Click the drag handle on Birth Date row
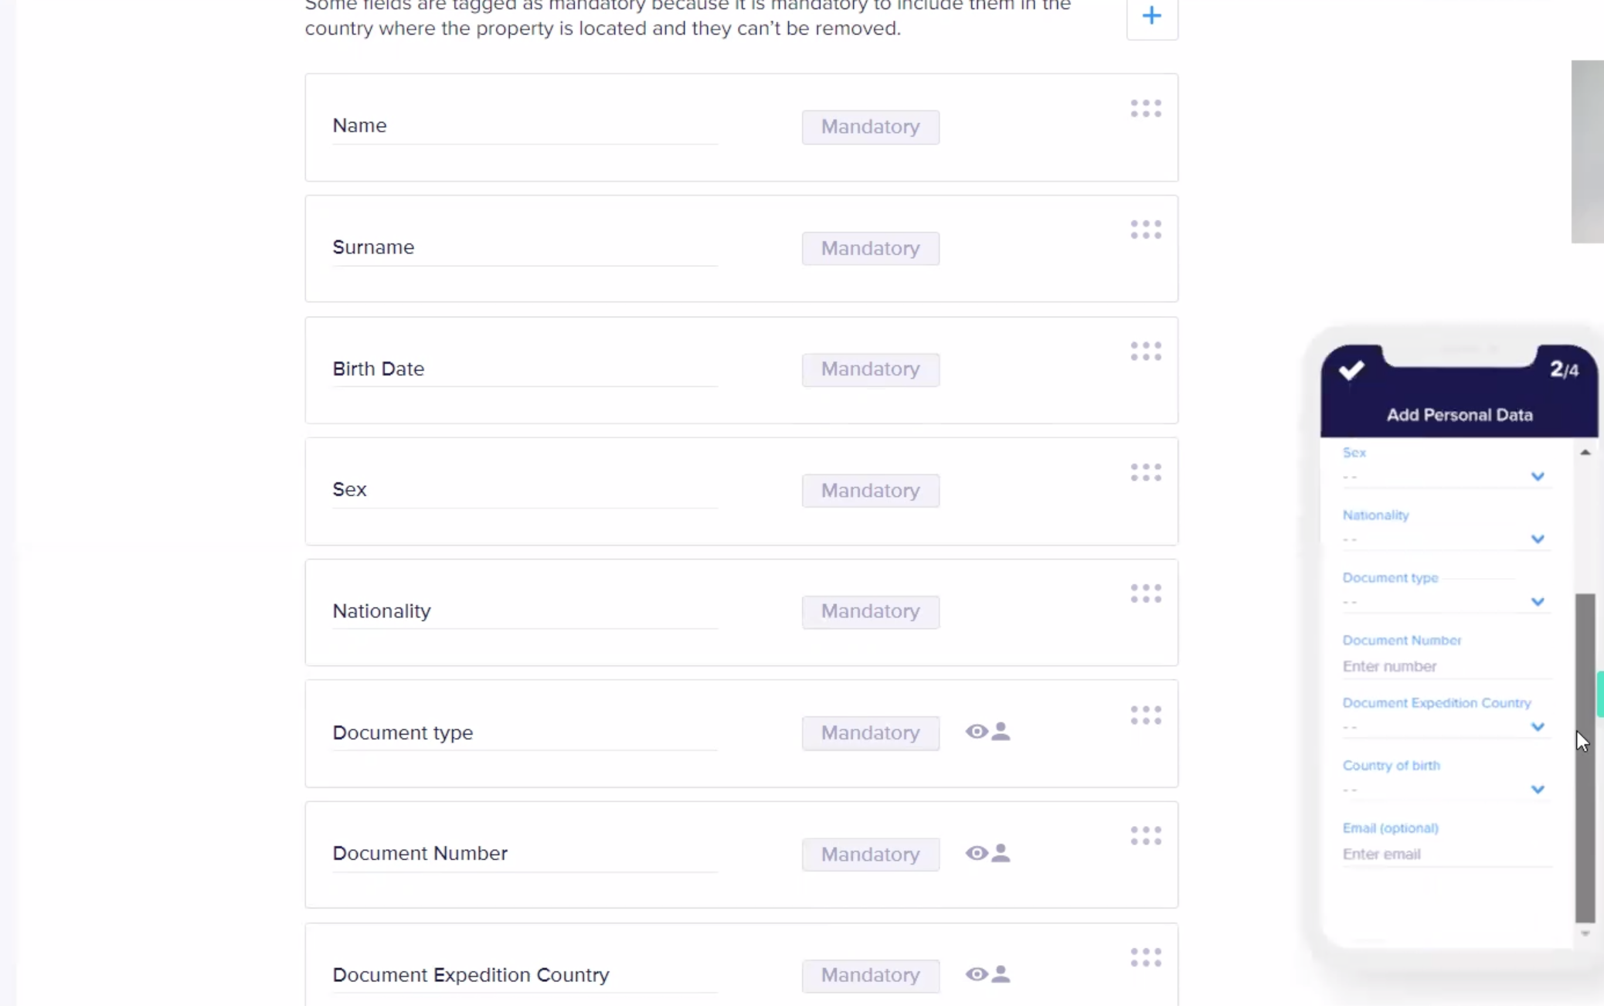Screen dimensions: 1604x1006 1146,352
